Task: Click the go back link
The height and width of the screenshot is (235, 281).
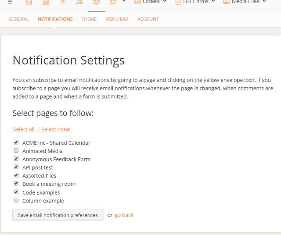Action: pyautogui.click(x=124, y=215)
